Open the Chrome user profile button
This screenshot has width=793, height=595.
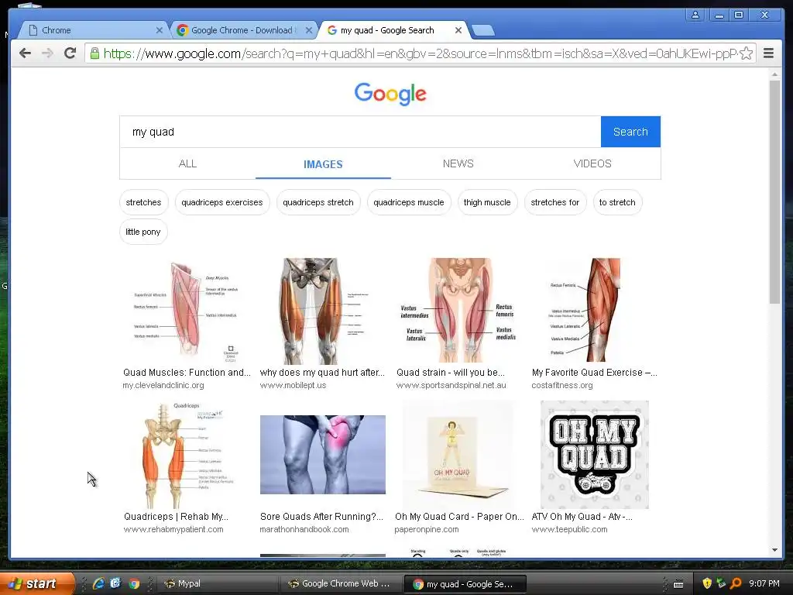(x=695, y=15)
